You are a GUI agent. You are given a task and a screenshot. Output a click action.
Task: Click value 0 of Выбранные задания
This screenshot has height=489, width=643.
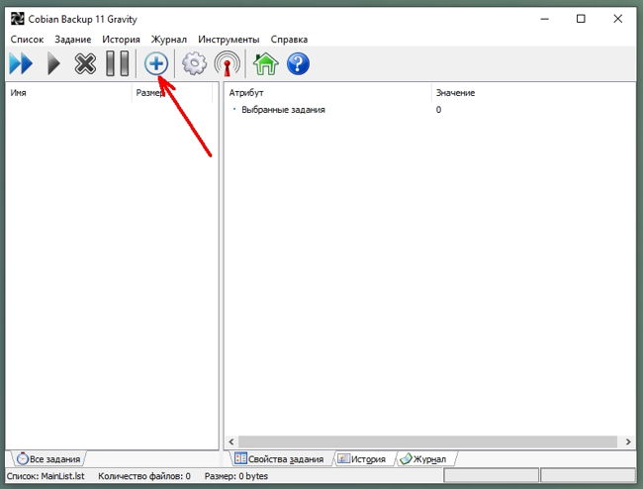pos(439,110)
